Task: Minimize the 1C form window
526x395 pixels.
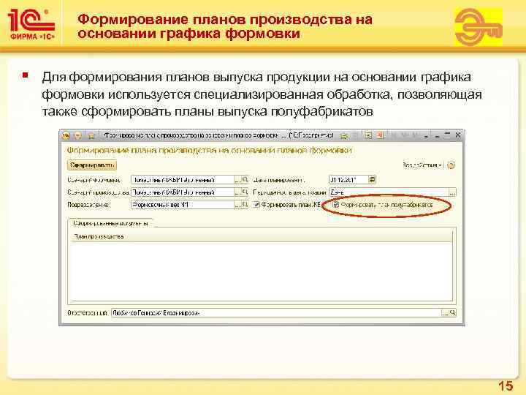Action: pos(437,136)
